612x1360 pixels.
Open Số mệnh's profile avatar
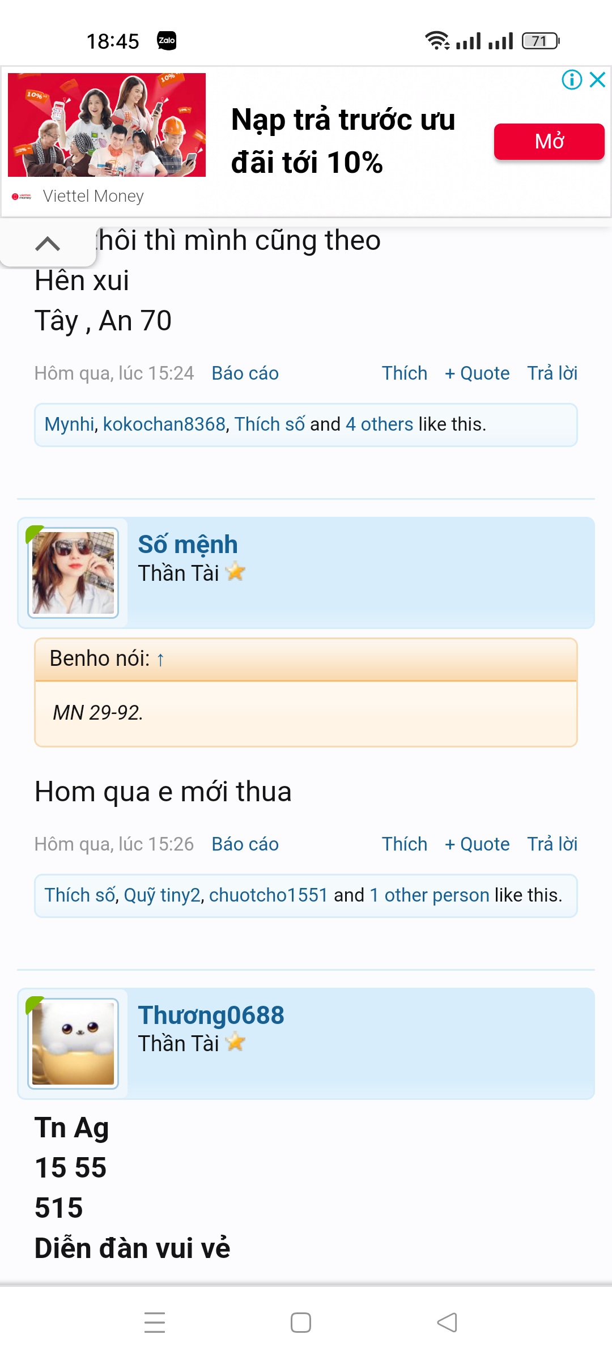[x=73, y=573]
